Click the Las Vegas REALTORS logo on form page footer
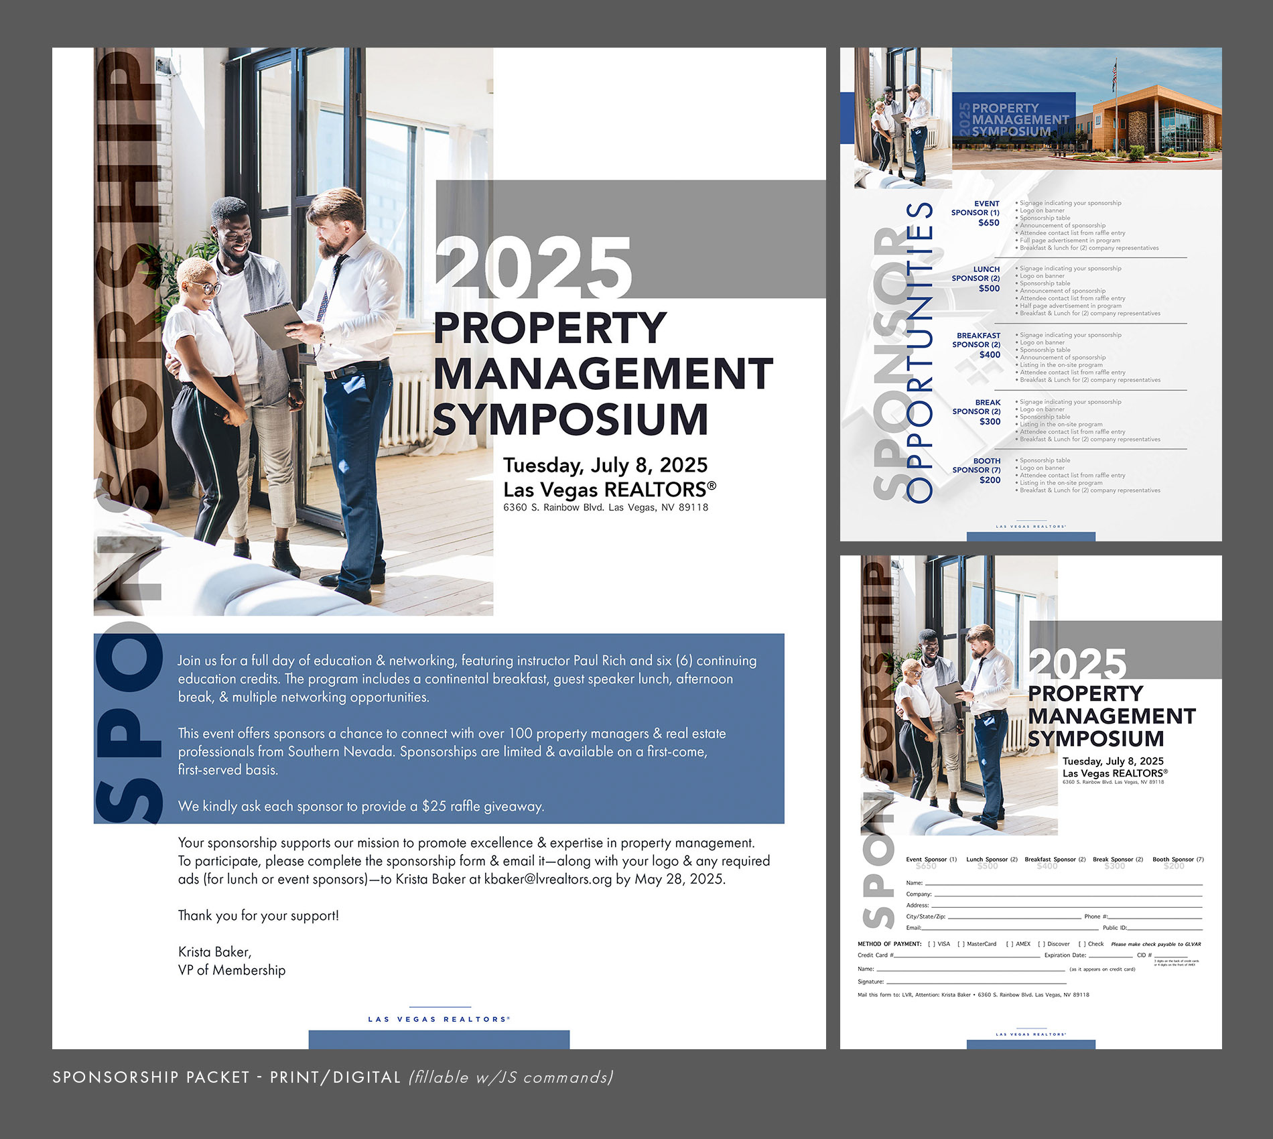 point(1031,1034)
